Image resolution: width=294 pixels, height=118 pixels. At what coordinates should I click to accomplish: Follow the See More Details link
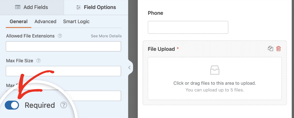pyautogui.click(x=106, y=36)
